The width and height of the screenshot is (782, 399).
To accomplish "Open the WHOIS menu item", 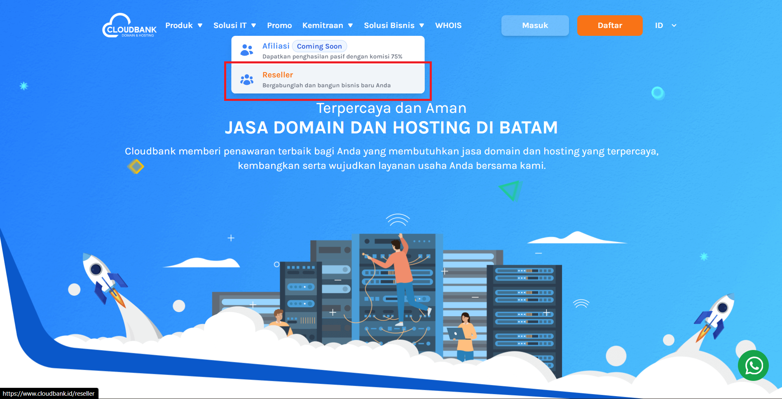I will click(448, 26).
